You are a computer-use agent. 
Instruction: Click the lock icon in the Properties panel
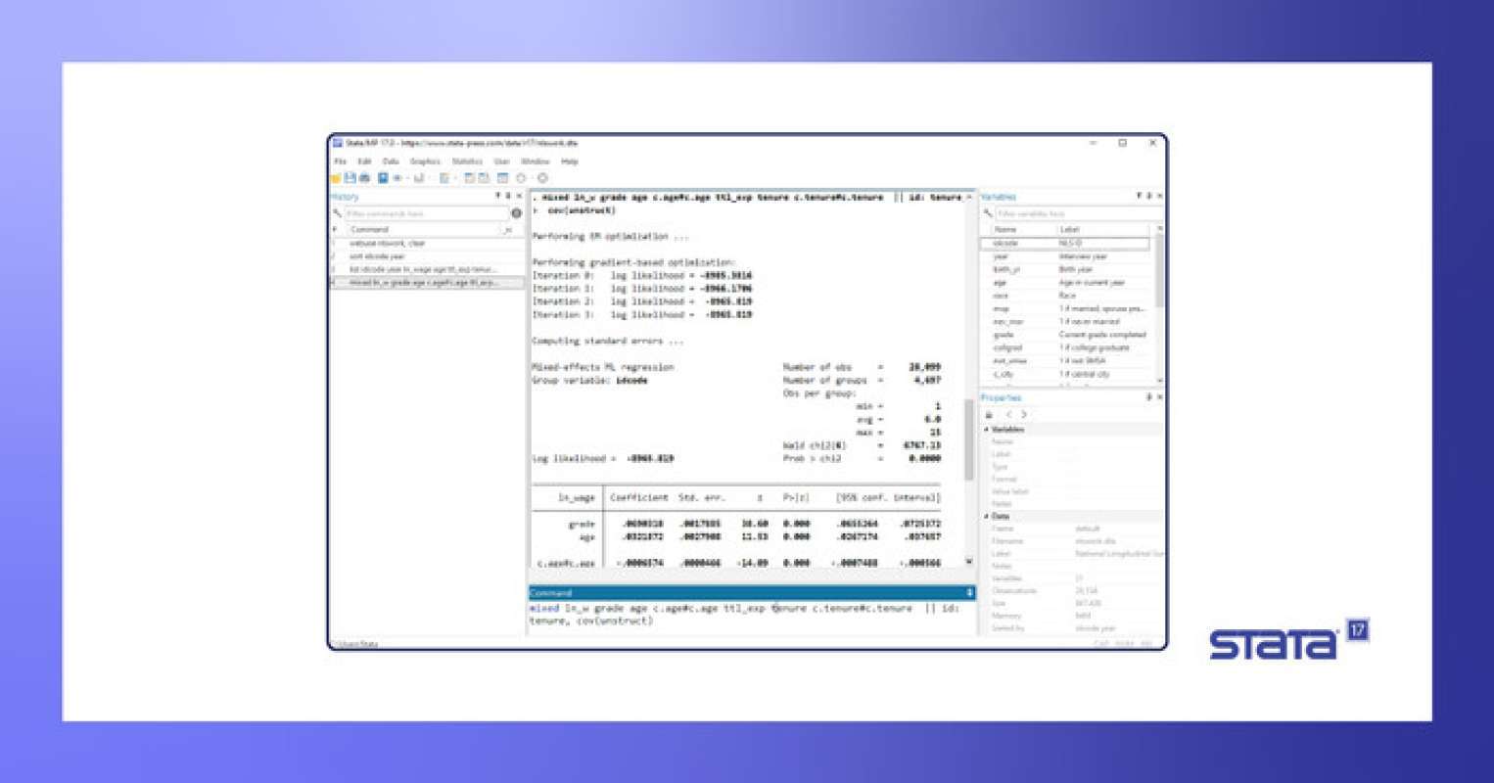(989, 415)
